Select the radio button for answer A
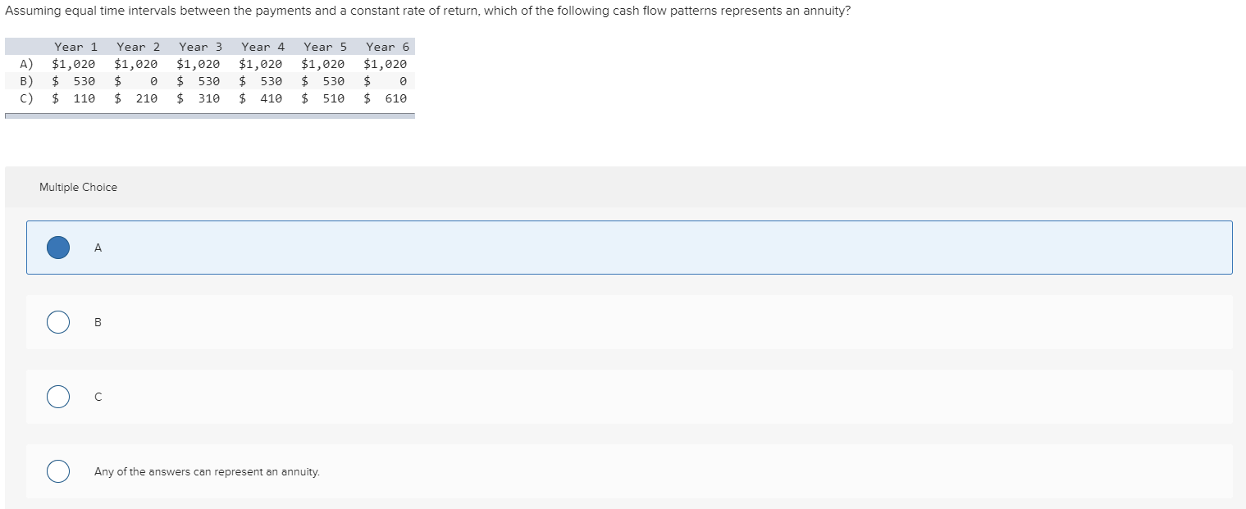Viewport: 1246px width, 509px height. (x=57, y=247)
